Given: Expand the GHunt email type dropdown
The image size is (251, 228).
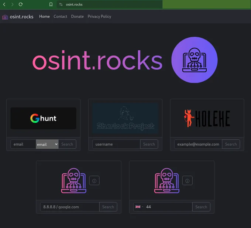Looking at the screenshot, I should (47, 144).
